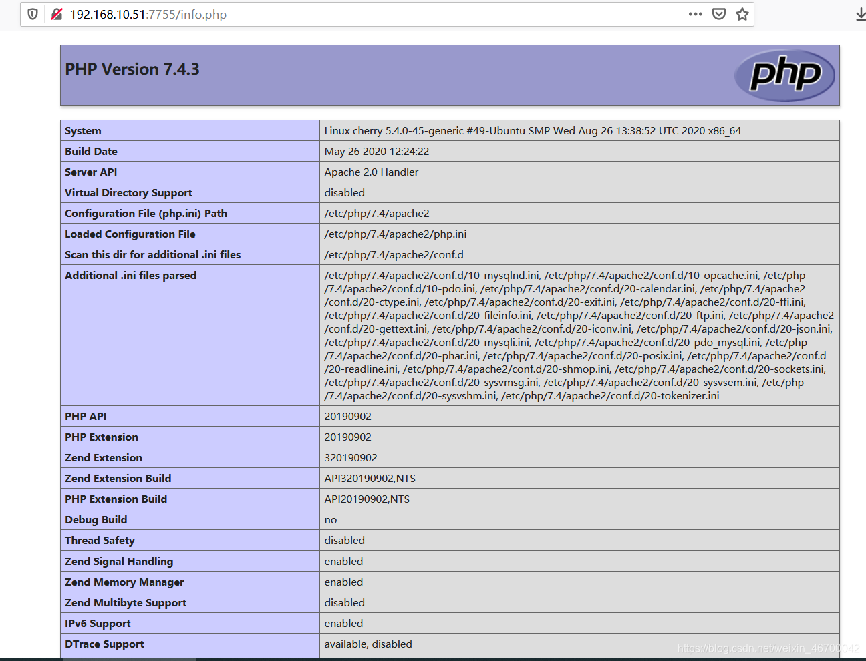Click Zend Multibyte Support label
866x661 pixels.
click(x=126, y=603)
